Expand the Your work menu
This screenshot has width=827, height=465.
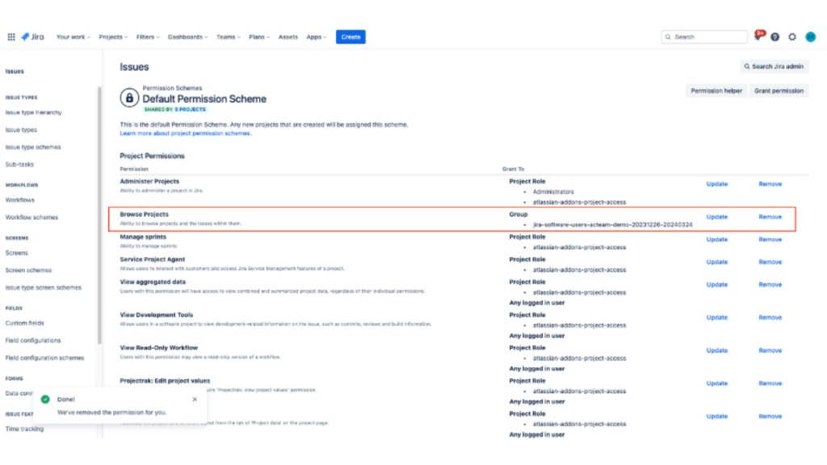pyautogui.click(x=73, y=37)
